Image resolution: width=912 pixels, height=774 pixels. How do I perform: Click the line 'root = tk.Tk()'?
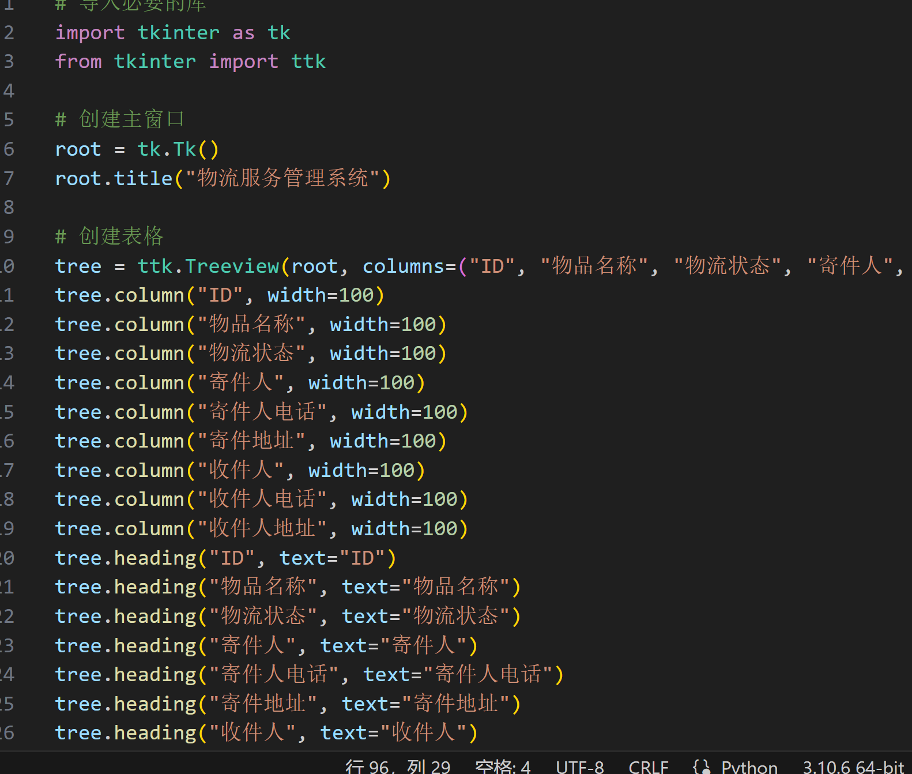137,149
